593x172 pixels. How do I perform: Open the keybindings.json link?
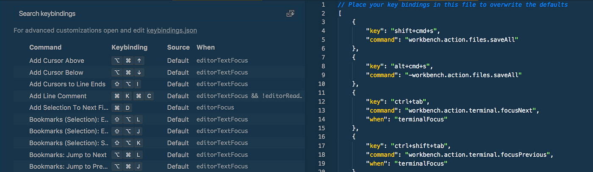pyautogui.click(x=172, y=31)
